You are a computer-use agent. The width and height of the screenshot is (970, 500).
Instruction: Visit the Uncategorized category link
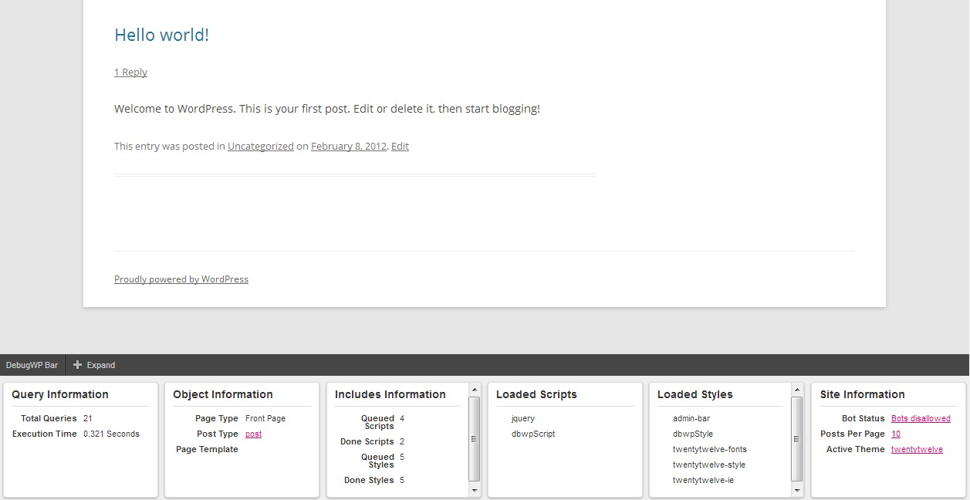pos(260,146)
